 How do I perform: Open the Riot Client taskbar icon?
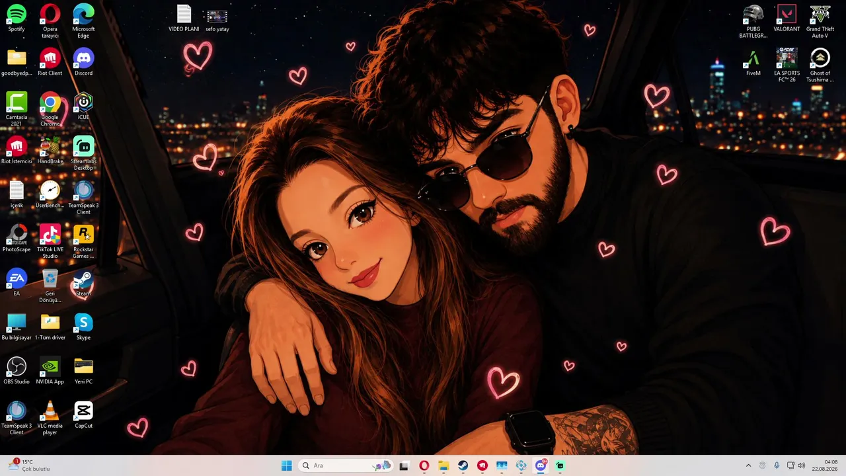point(482,465)
